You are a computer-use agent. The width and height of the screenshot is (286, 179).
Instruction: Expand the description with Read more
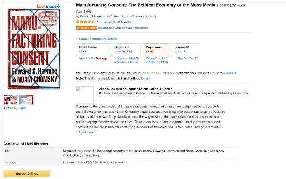(85, 132)
